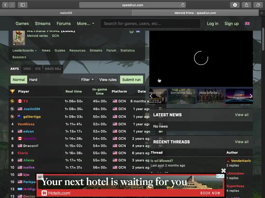Viewport: 265px width, 198px height.
Task: Expand the Filter dropdown
Action: (87, 80)
